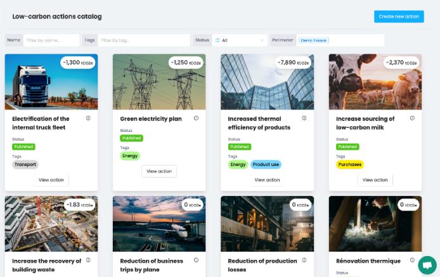Click info icon on Electrification truck fleet card

(x=88, y=118)
